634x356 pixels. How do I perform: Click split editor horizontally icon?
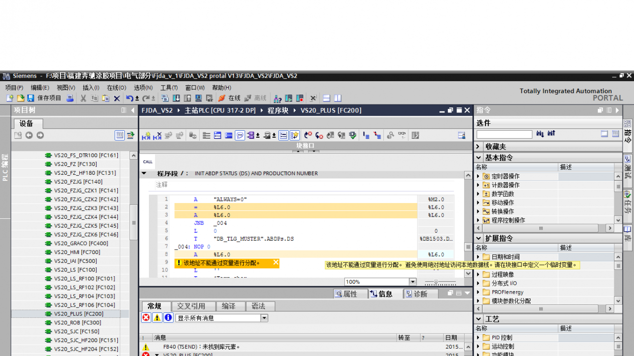tap(327, 99)
